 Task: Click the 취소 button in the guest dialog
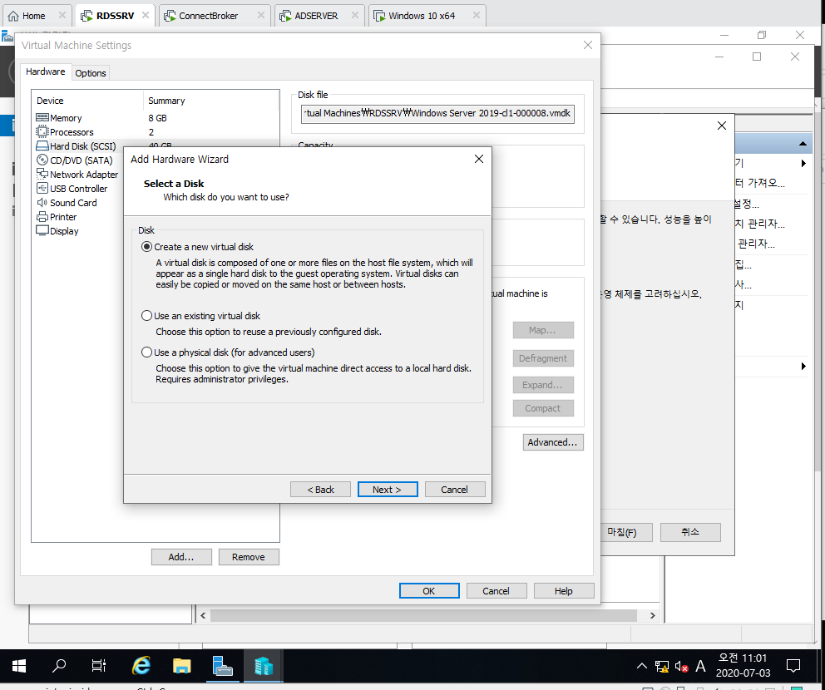[x=690, y=532]
